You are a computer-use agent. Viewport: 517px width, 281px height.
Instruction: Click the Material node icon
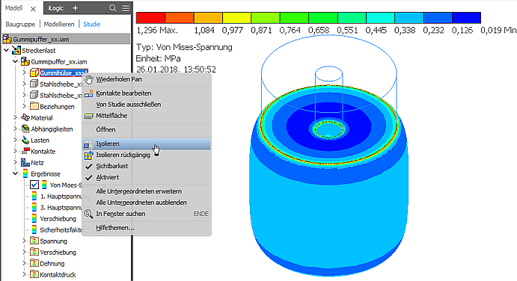25,117
